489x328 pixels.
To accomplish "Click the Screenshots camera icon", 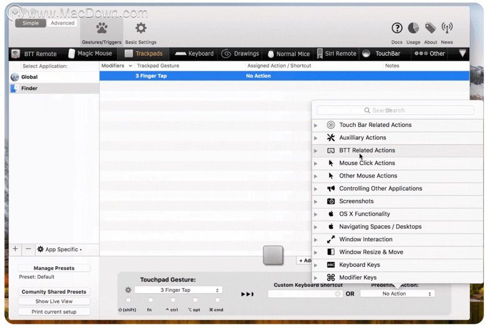I will [x=331, y=201].
